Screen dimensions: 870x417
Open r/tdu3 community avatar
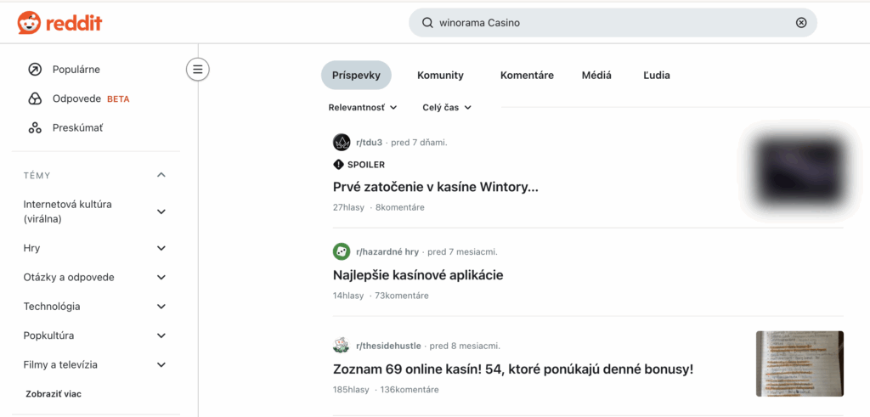click(x=342, y=143)
